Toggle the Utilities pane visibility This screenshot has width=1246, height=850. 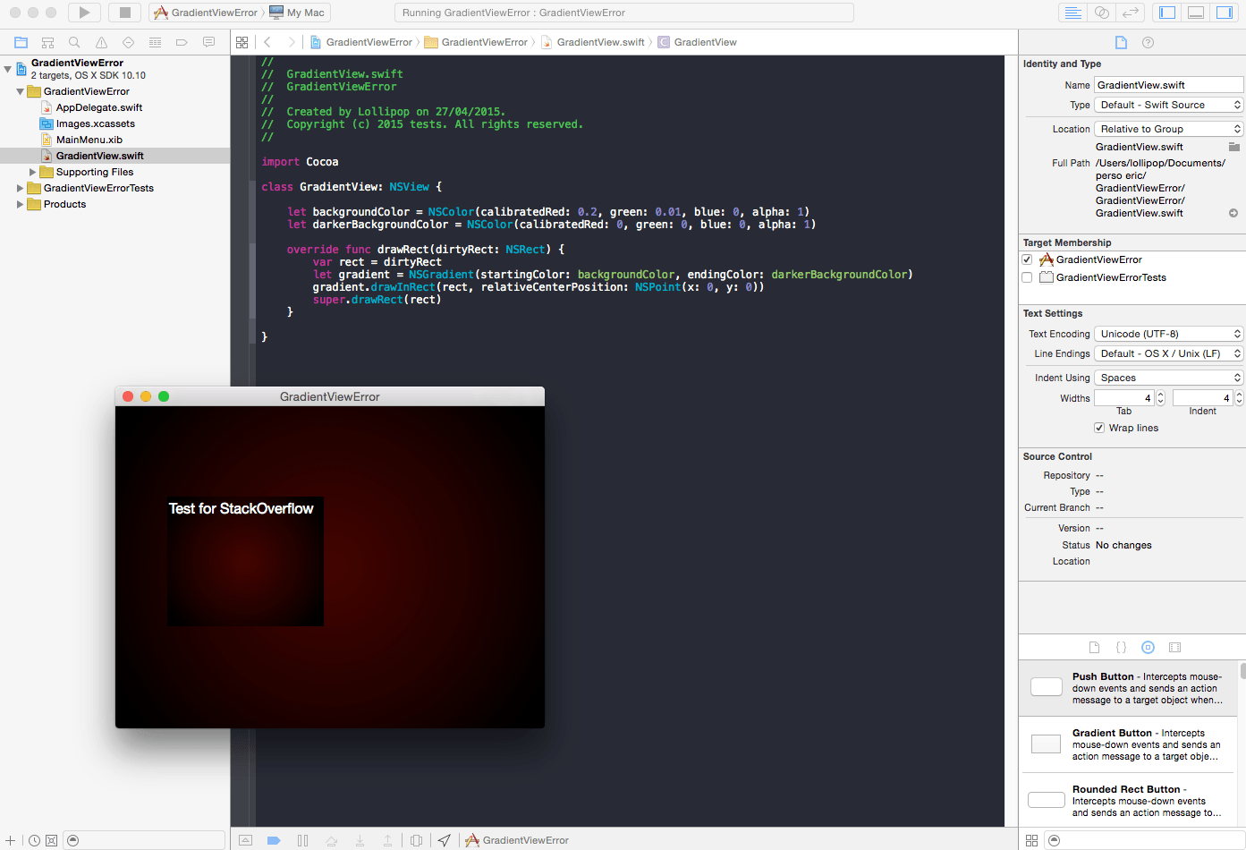1225,13
